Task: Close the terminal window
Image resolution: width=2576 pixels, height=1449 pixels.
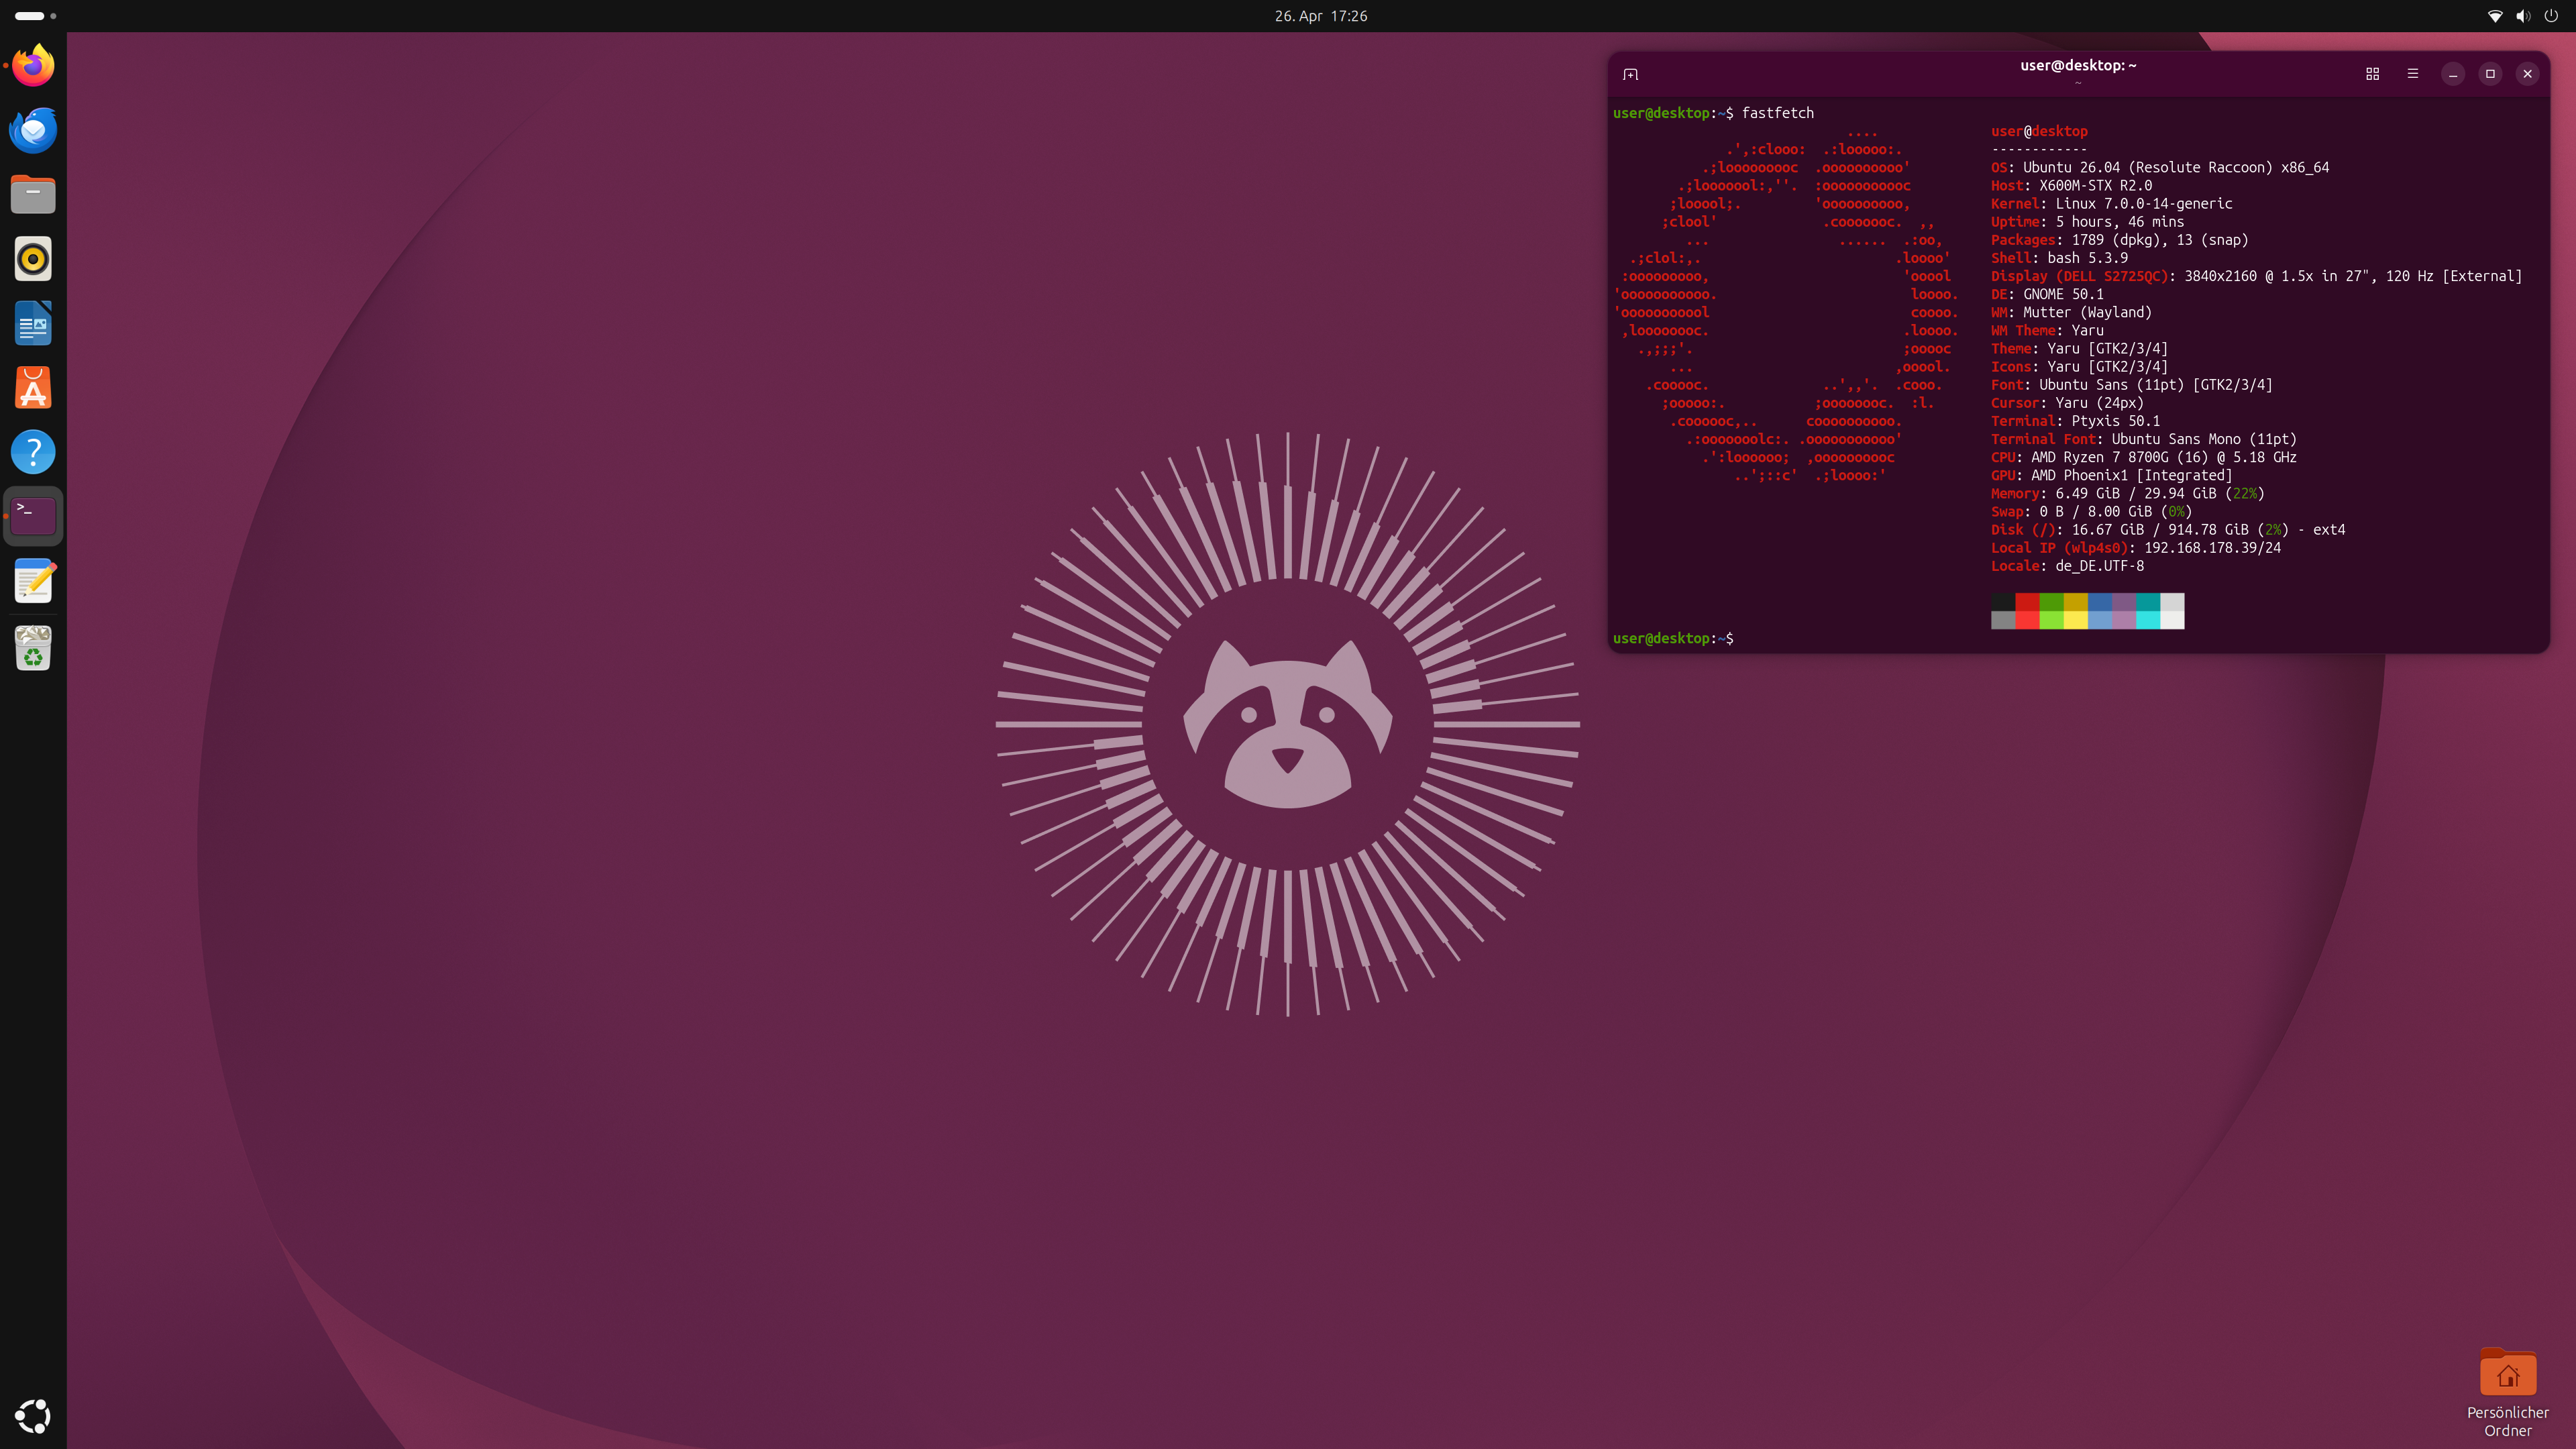Action: tap(2527, 74)
